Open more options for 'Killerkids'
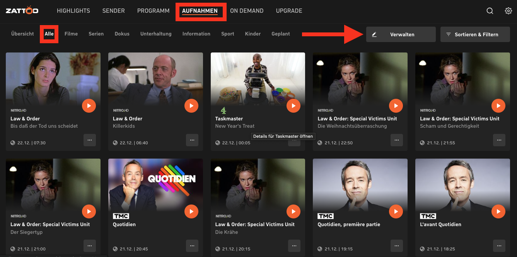The height and width of the screenshot is (257, 517). point(192,140)
